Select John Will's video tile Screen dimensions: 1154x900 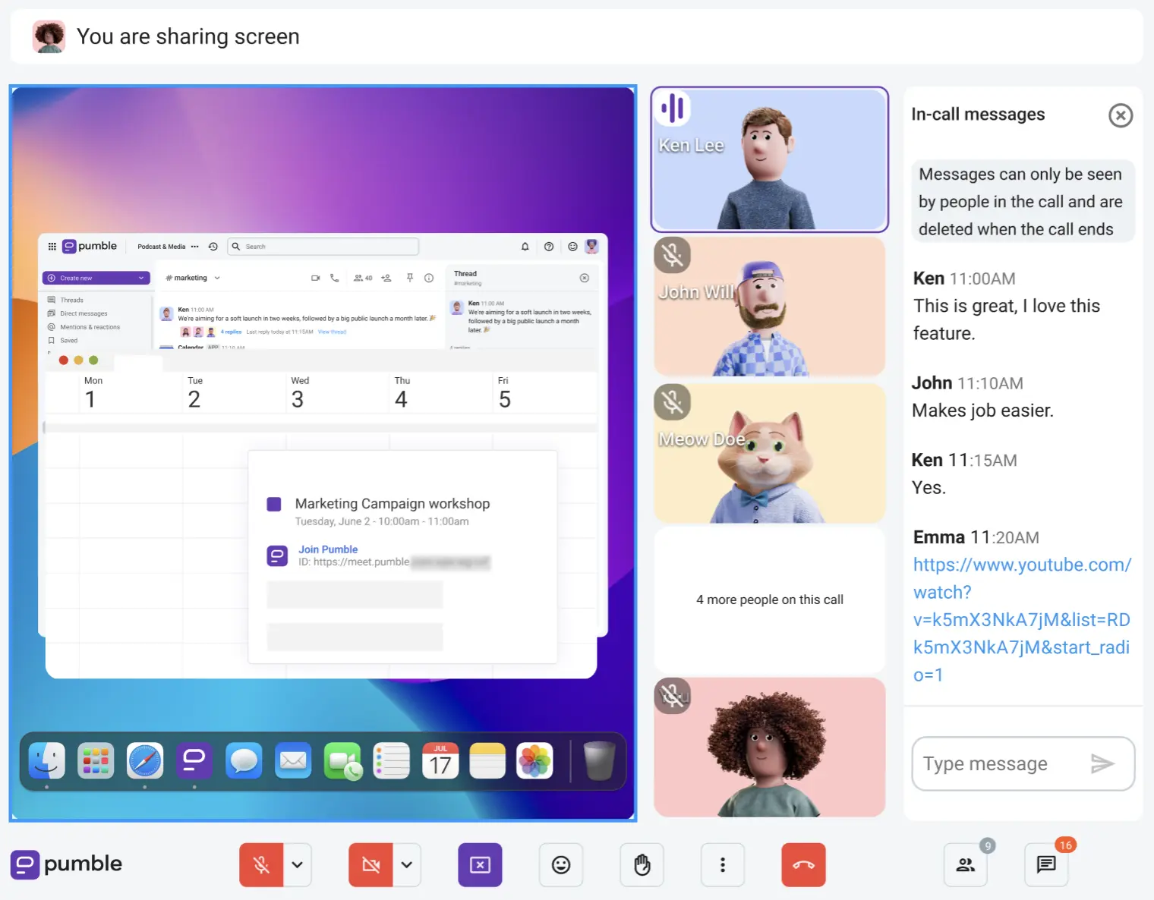tap(769, 307)
